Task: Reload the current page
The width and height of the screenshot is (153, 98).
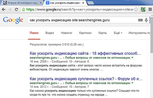Action: [x=16, y=9]
